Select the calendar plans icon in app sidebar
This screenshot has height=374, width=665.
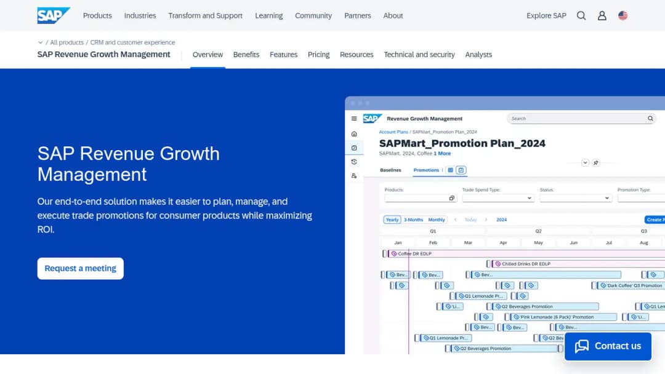[354, 148]
